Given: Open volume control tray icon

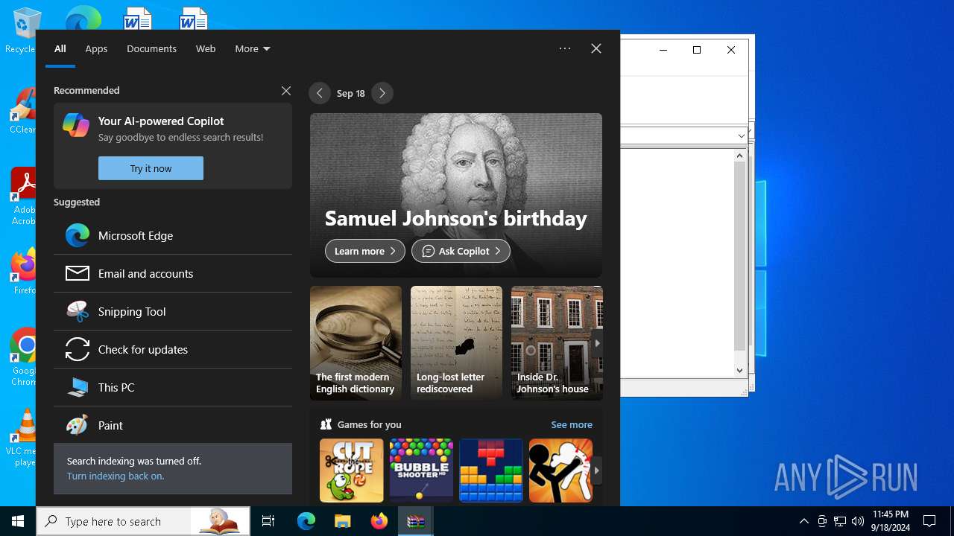Looking at the screenshot, I should [x=858, y=521].
